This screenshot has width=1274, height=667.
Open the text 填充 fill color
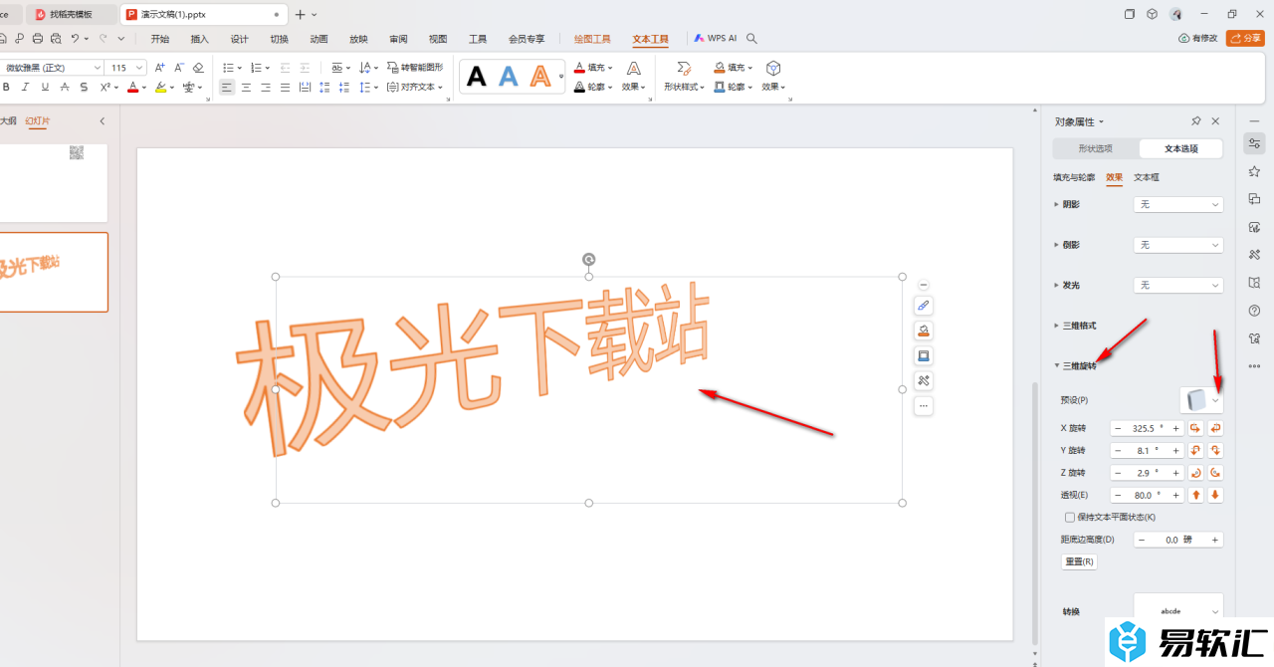(x=592, y=68)
